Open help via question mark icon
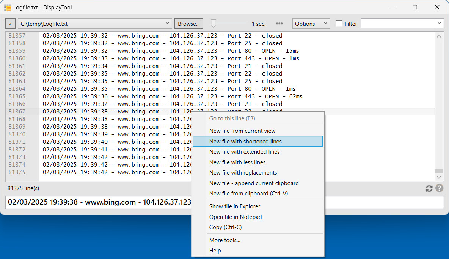 (x=439, y=189)
